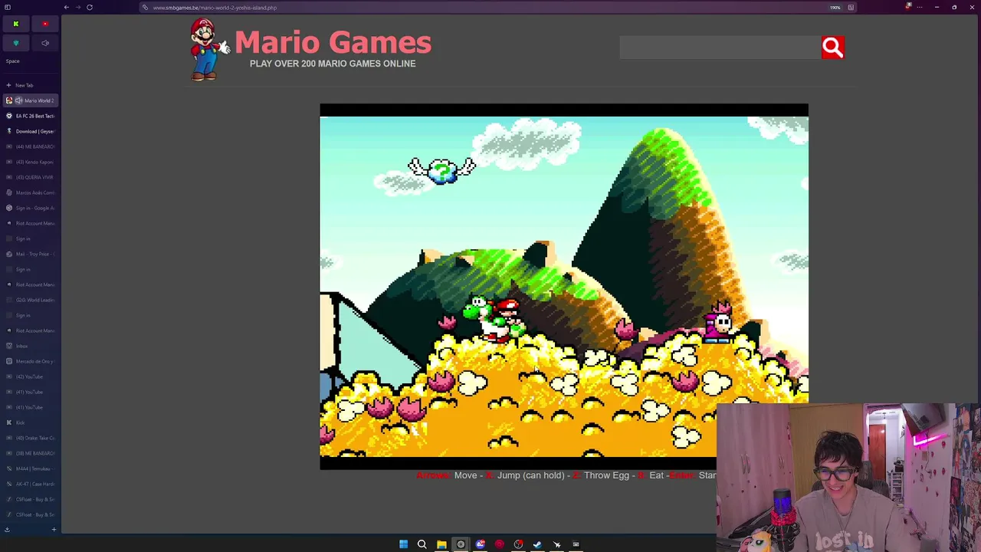The width and height of the screenshot is (981, 552).
Task: Open the active browser icon on taskbar
Action: 461,544
